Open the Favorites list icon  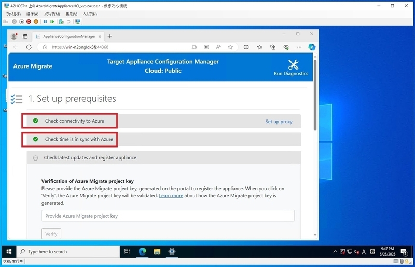click(260, 47)
